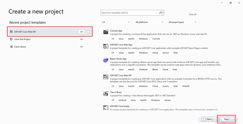Screen dimensions: 243x124
Task: Select the ASP.NET Core Web App template title
Action: (121, 45)
